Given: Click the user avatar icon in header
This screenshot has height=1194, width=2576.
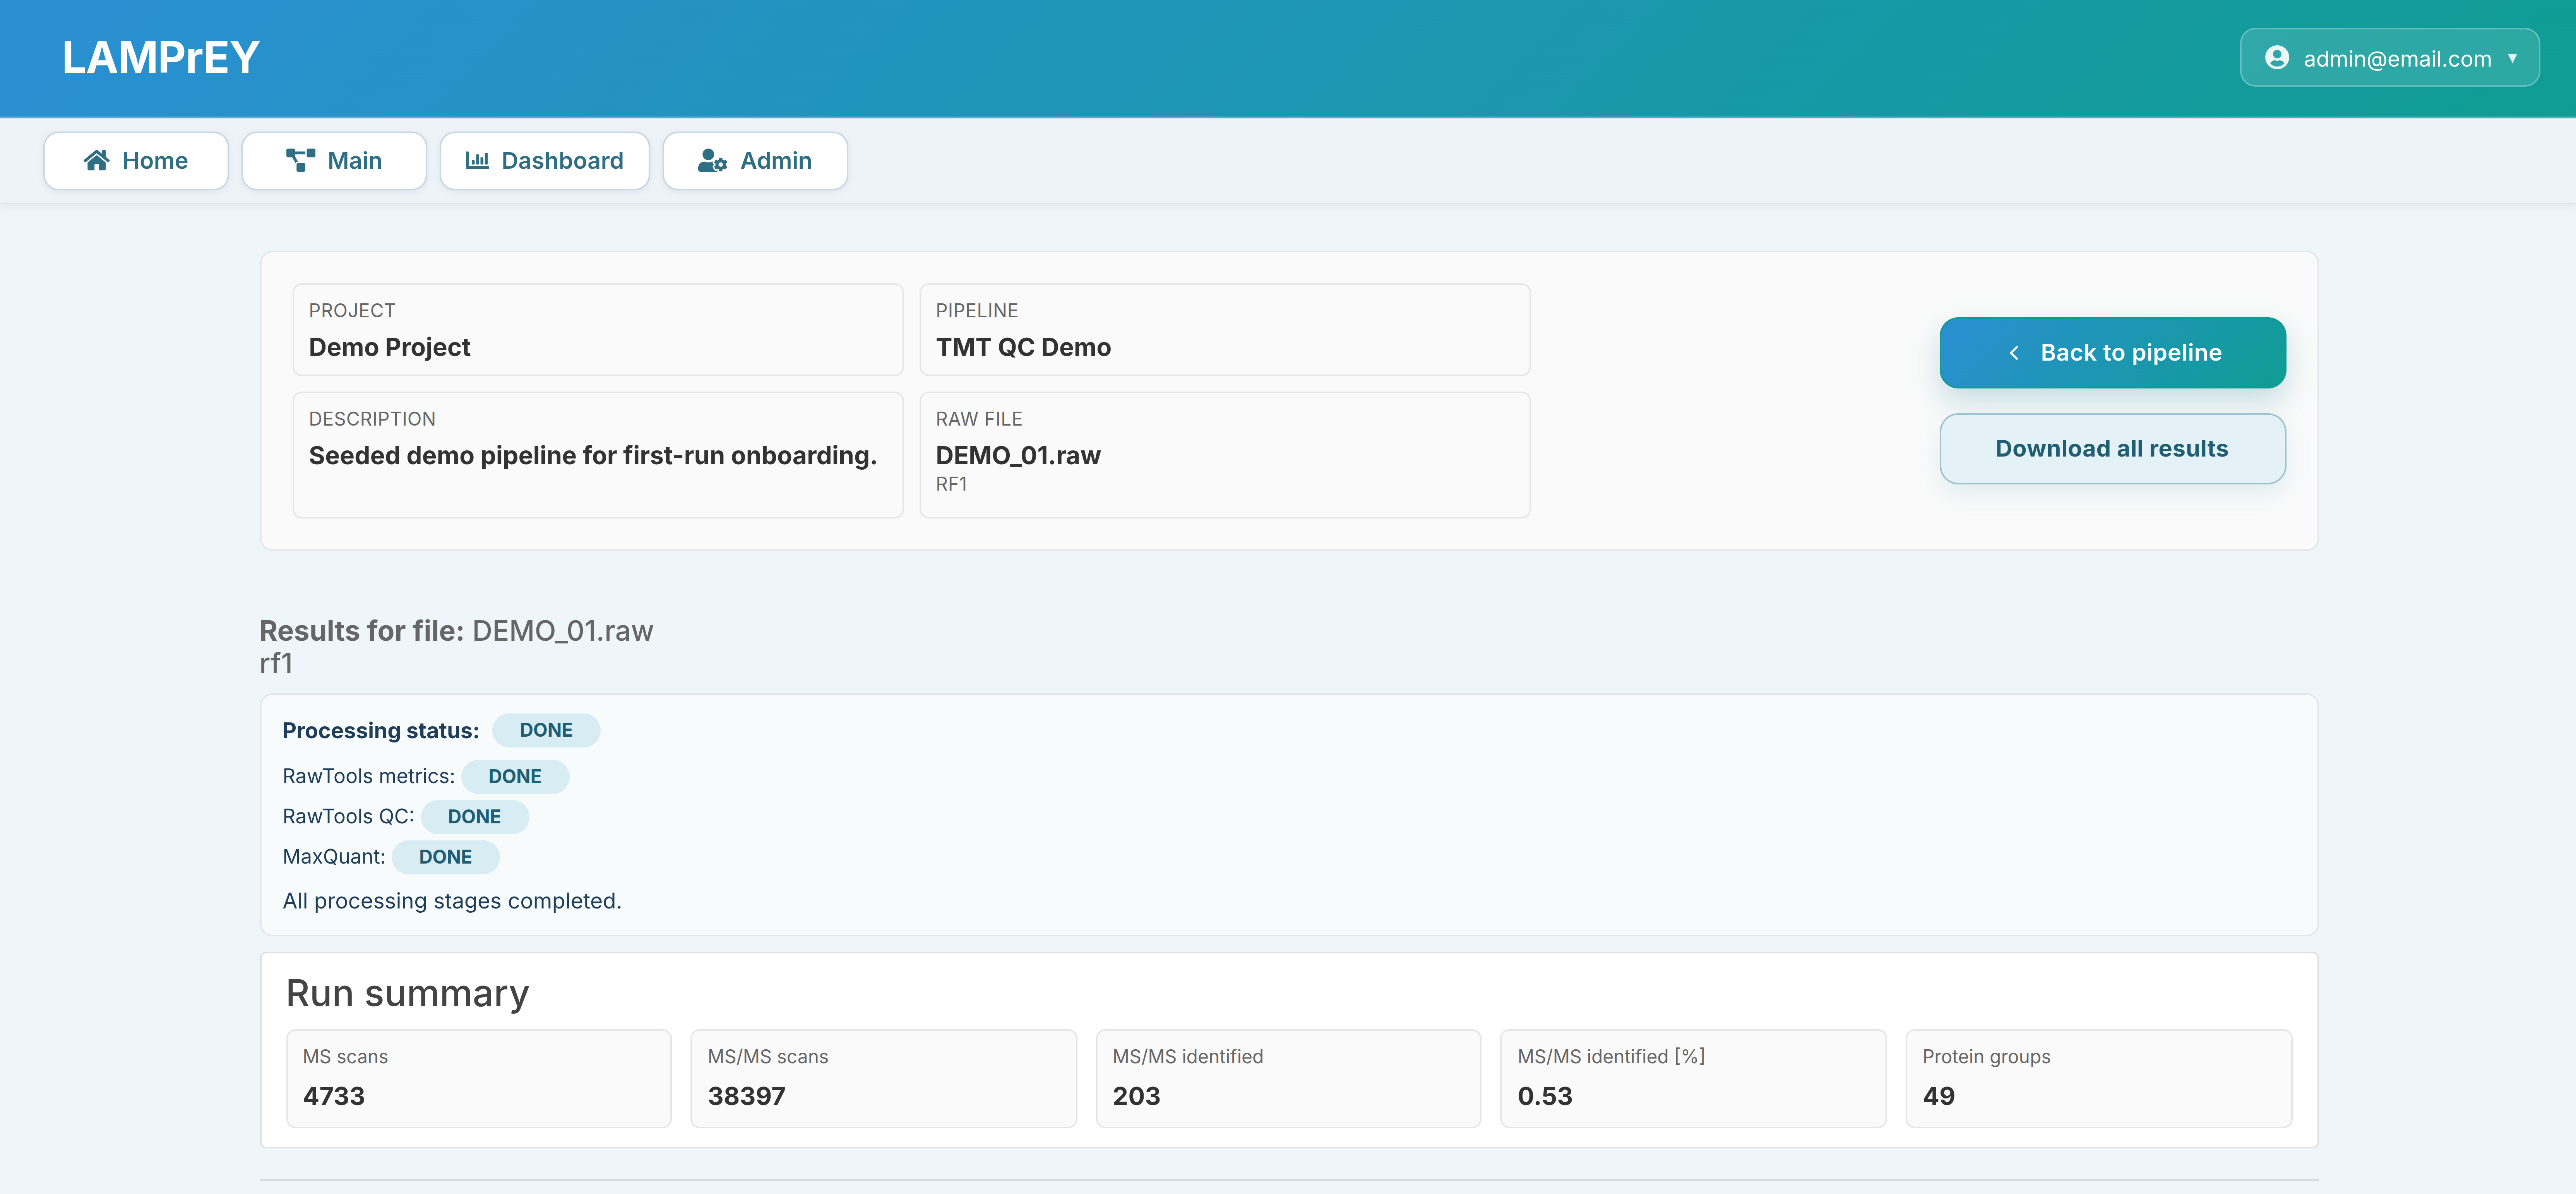Looking at the screenshot, I should click(2277, 58).
